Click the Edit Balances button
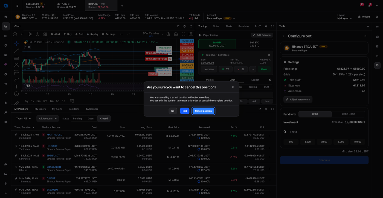The height and width of the screenshot is (198, 383). coord(262,35)
